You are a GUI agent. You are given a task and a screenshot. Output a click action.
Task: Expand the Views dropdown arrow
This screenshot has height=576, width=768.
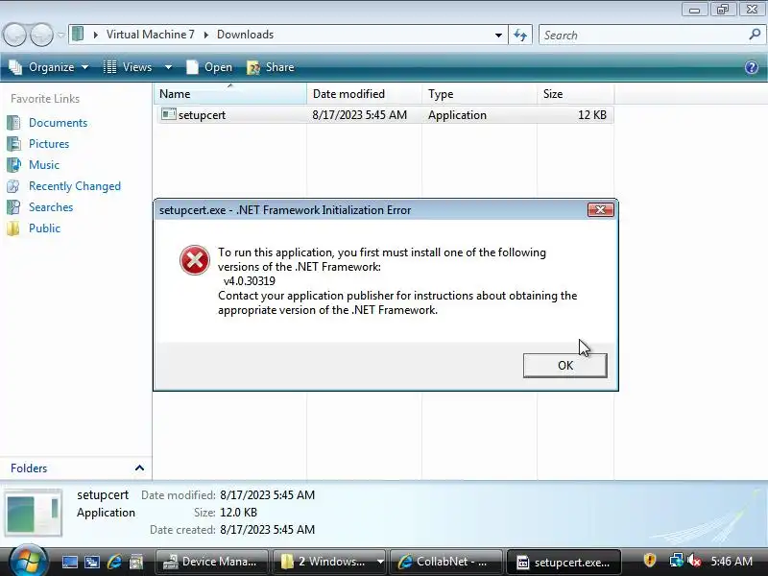pyautogui.click(x=168, y=67)
